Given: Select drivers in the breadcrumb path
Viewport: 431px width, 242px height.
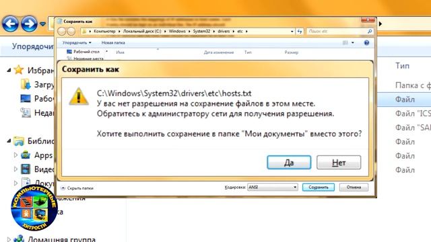Looking at the screenshot, I should tap(224, 32).
